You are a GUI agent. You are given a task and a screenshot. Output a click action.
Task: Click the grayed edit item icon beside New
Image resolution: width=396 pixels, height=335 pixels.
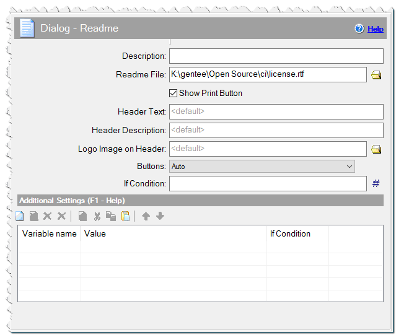(x=34, y=216)
